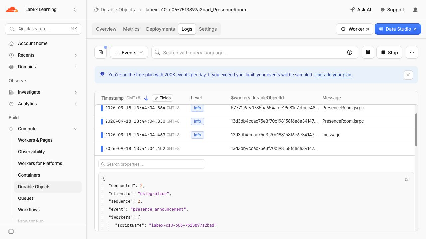Open the user profile icon

415,10
